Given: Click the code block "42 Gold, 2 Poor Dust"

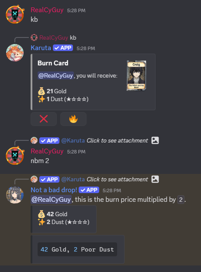Looking at the screenshot, I should tap(77, 249).
